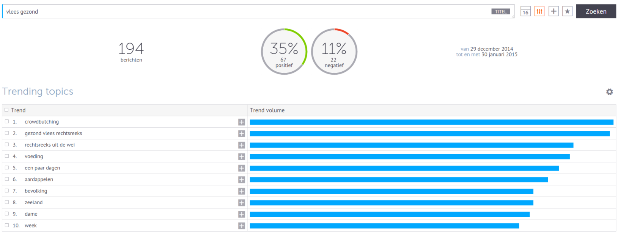
Task: Click the Trend column header label
Action: [18, 110]
